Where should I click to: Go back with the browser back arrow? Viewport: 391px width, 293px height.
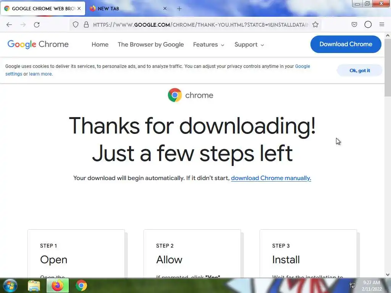(x=9, y=25)
